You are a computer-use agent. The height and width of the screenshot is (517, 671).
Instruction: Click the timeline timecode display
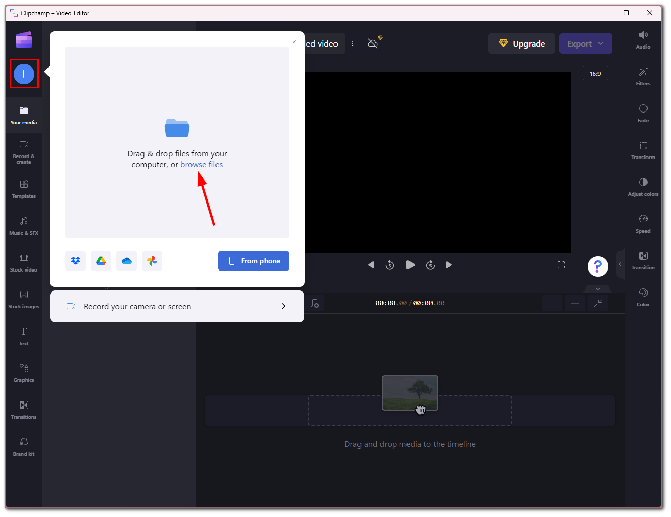(x=410, y=303)
